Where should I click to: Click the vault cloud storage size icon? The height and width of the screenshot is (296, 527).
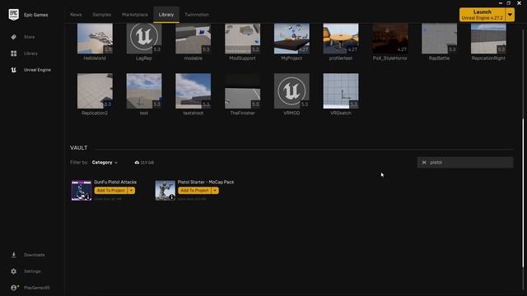pos(137,163)
